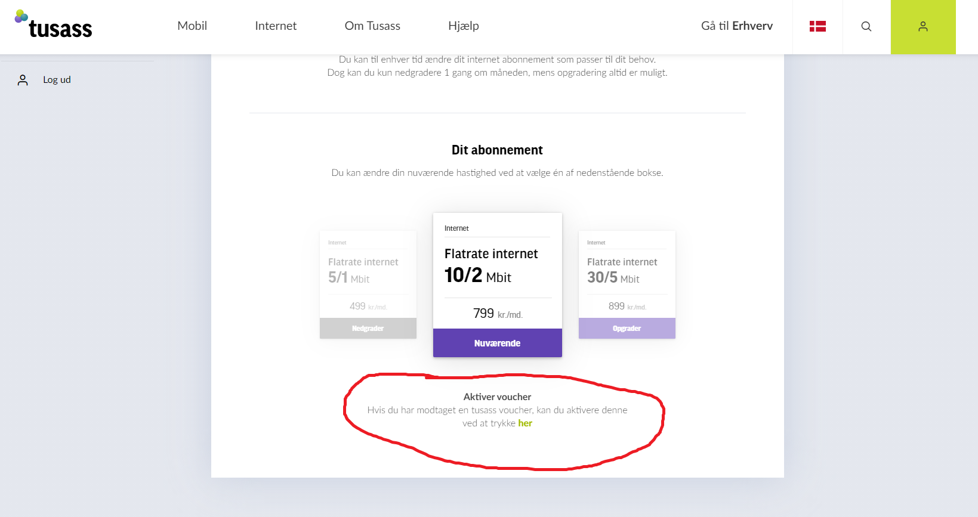This screenshot has height=517, width=978.
Task: Click the Opgrader button
Action: 627,329
